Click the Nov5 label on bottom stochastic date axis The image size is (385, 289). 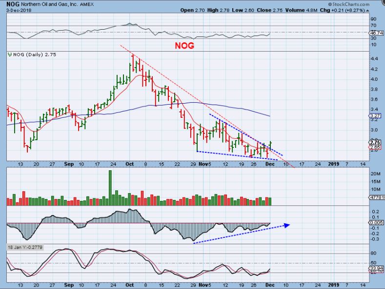point(205,285)
